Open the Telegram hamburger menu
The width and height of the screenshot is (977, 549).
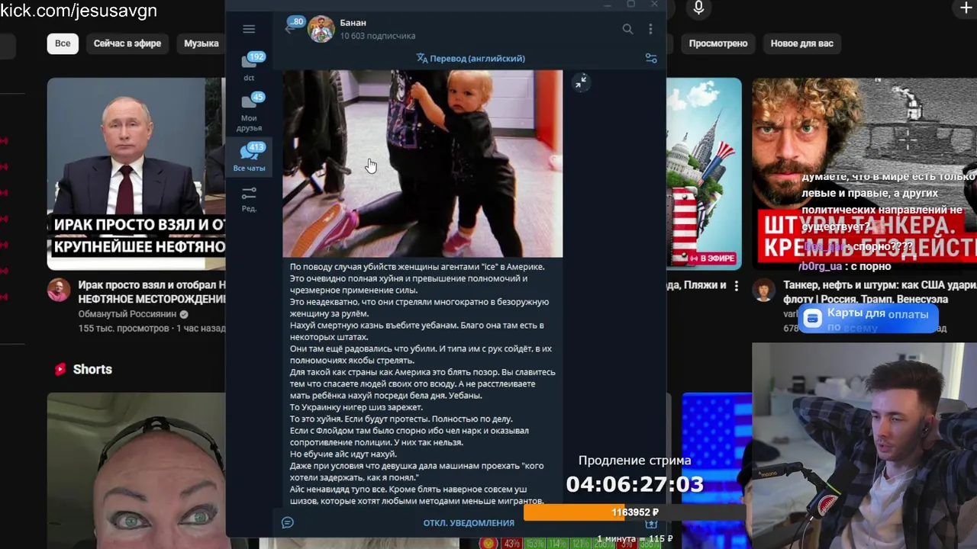pyautogui.click(x=249, y=29)
